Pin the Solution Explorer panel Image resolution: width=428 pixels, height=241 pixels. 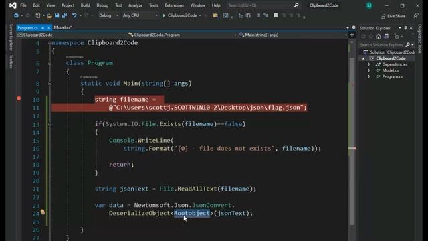(x=405, y=28)
